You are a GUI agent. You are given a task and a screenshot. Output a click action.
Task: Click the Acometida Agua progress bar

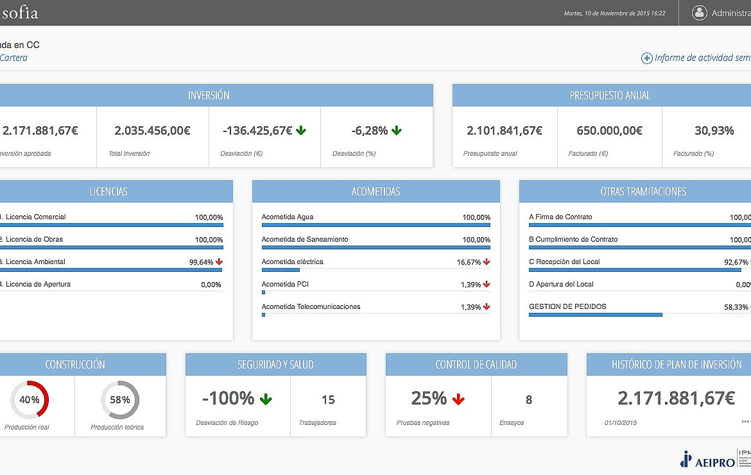click(x=376, y=225)
